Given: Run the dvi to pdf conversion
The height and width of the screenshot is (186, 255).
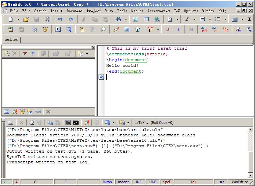Looking at the screenshot, I should click(204, 29).
